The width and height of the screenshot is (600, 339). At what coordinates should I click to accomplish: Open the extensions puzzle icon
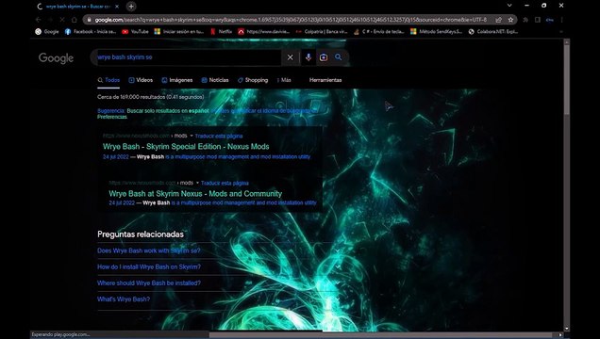(525, 20)
